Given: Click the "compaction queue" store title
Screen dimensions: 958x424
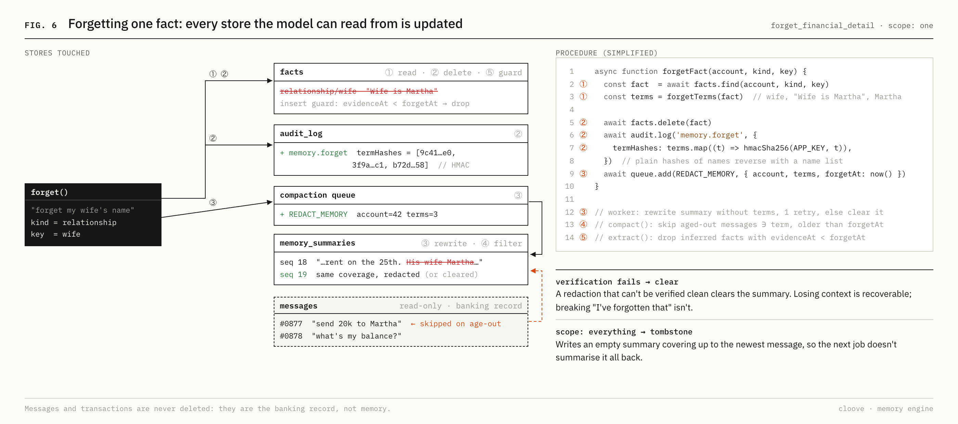Looking at the screenshot, I should tap(317, 195).
